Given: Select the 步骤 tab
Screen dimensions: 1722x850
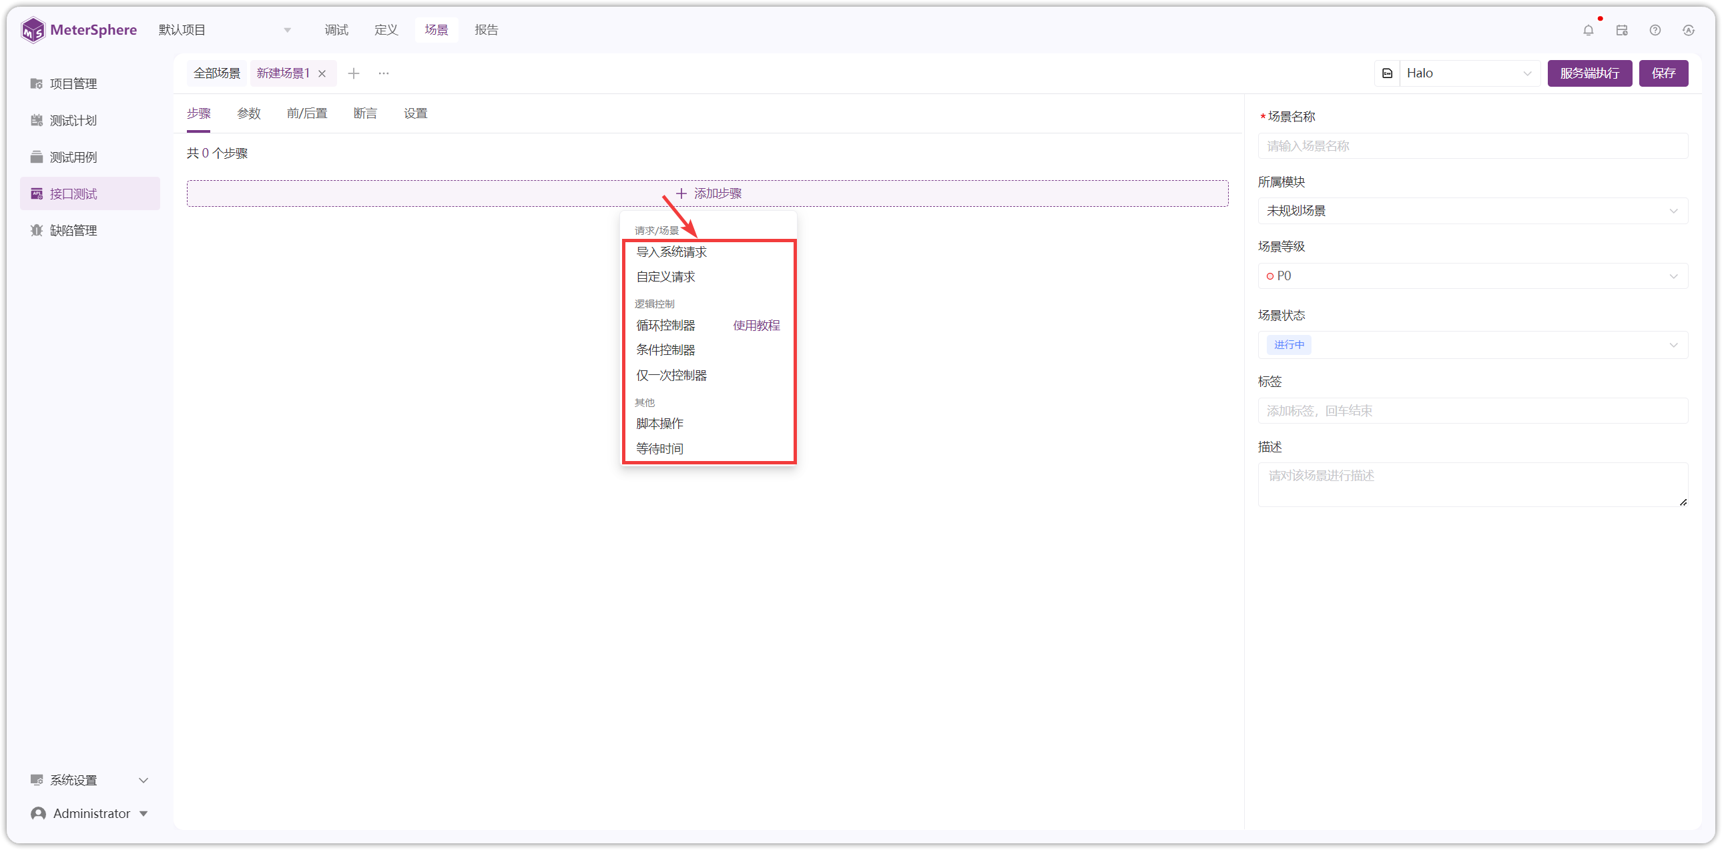Looking at the screenshot, I should click(198, 113).
